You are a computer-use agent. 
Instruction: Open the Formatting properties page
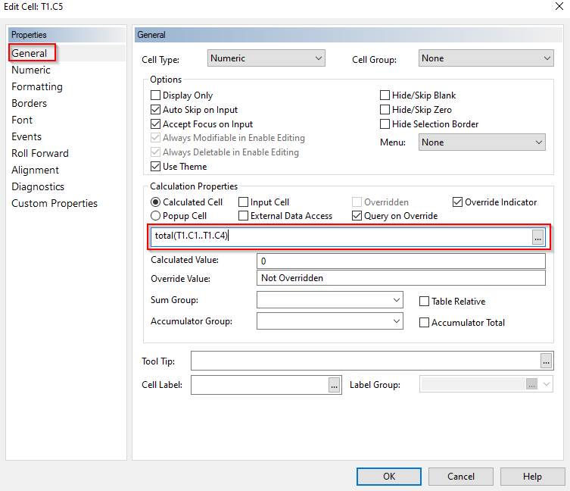click(x=37, y=86)
